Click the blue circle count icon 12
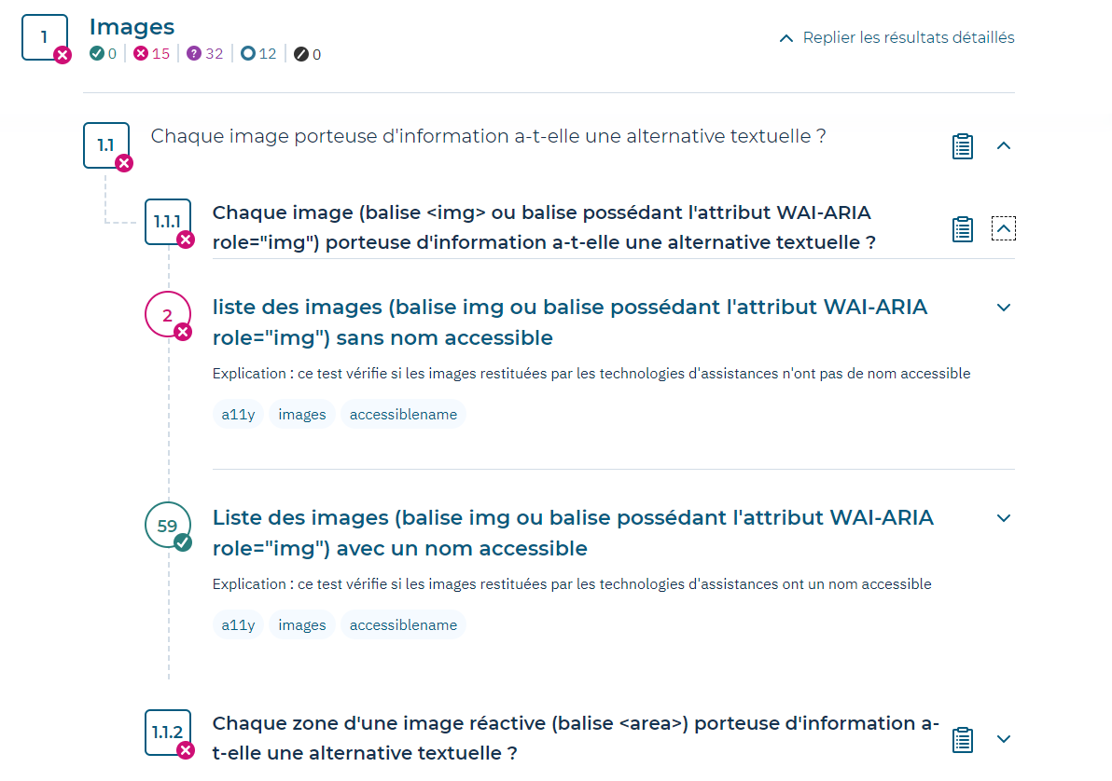Screen dimensions: 1112x781 point(247,53)
